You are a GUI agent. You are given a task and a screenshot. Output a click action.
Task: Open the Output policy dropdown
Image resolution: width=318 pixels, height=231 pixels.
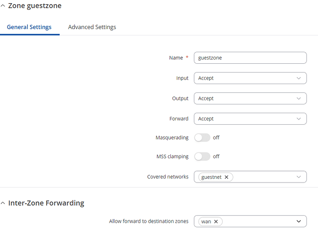250,98
